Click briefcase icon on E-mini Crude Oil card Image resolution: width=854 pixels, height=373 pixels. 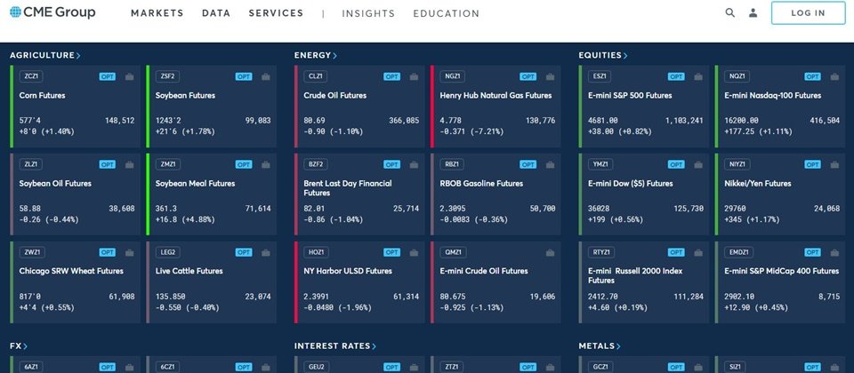click(550, 252)
